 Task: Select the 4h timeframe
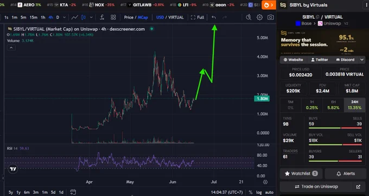point(50,17)
